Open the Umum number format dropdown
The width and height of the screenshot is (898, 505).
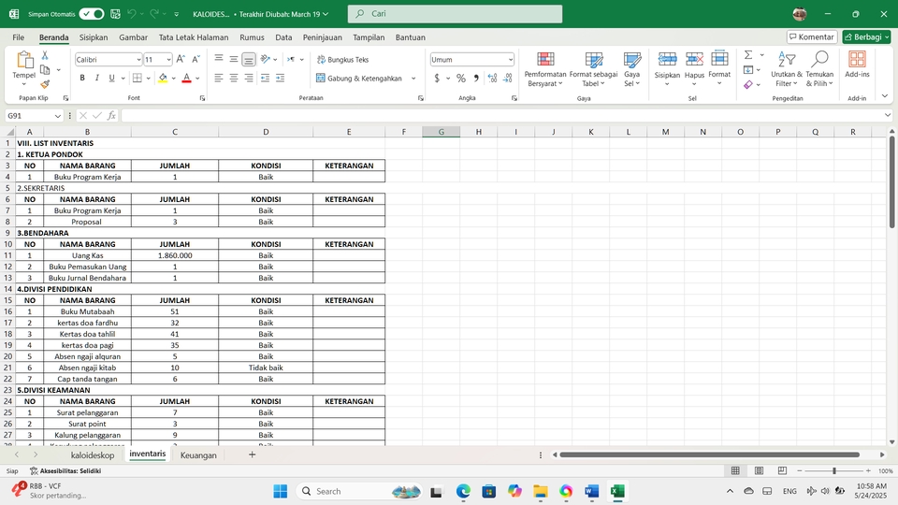[x=510, y=60]
